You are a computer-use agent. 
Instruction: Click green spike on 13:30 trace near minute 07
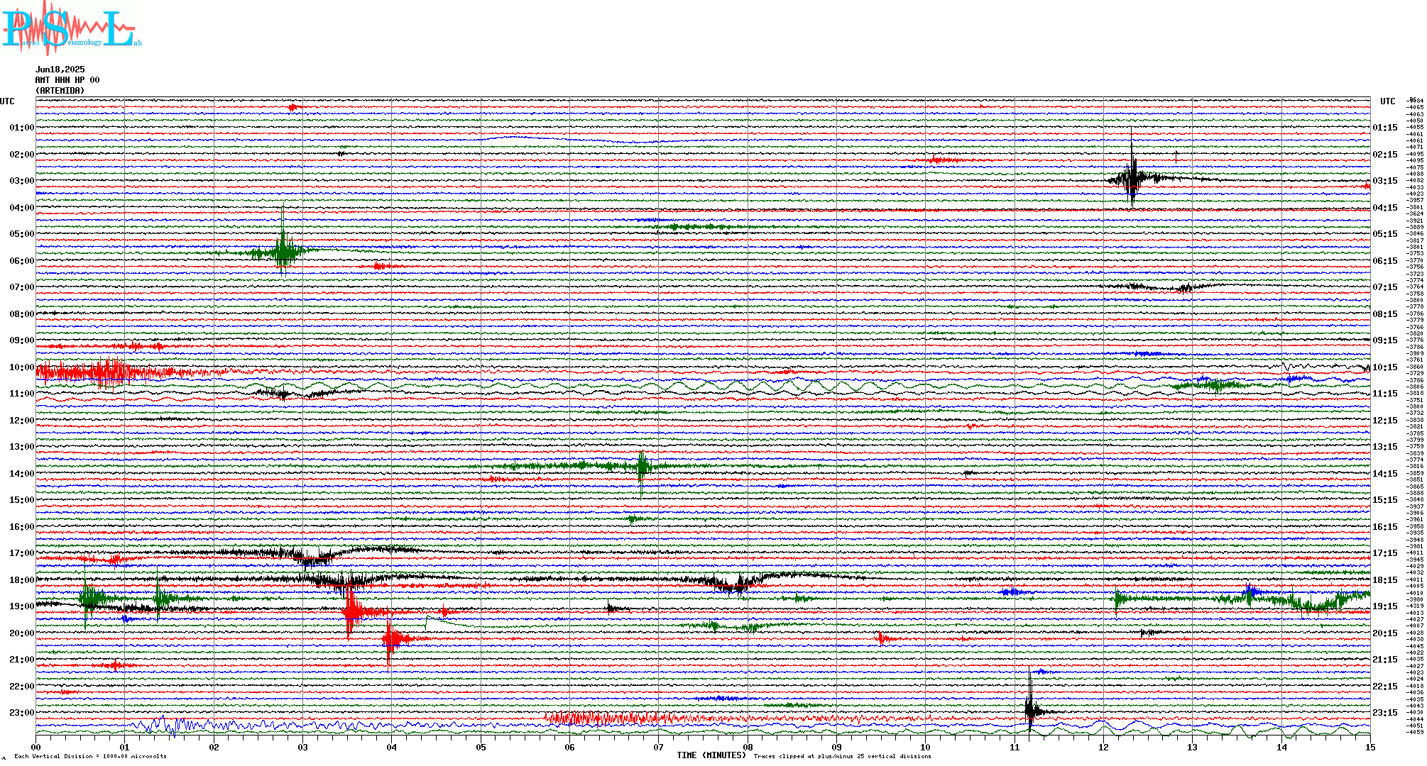tap(642, 466)
